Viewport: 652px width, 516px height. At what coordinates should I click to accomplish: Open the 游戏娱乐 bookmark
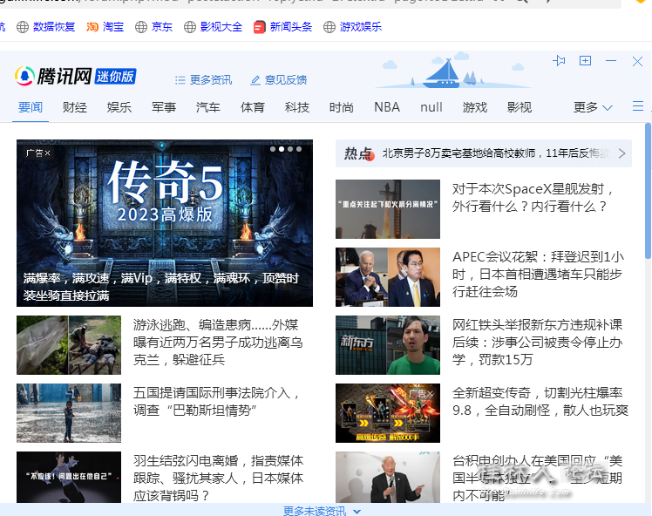click(x=353, y=27)
